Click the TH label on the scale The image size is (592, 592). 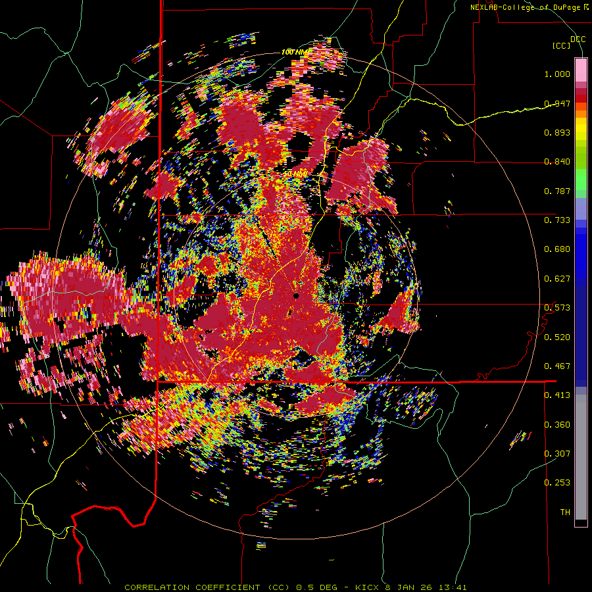(x=565, y=512)
